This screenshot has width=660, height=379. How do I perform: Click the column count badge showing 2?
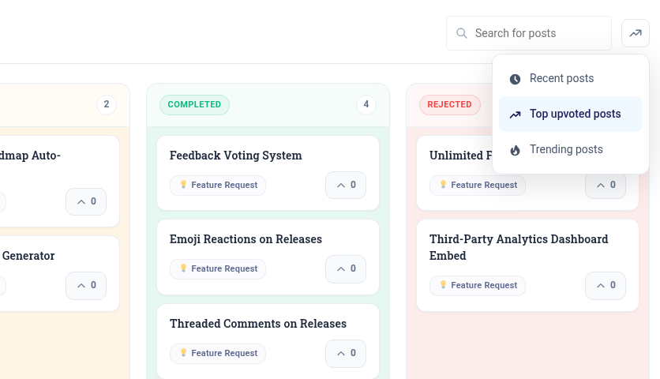click(107, 104)
